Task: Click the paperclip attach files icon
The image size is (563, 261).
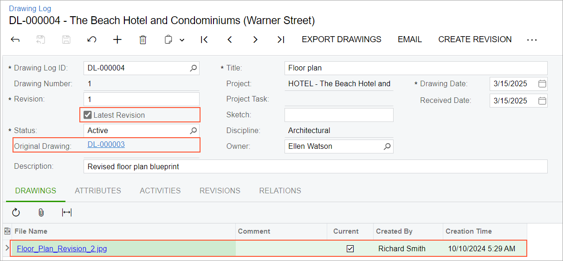Action: [x=41, y=212]
